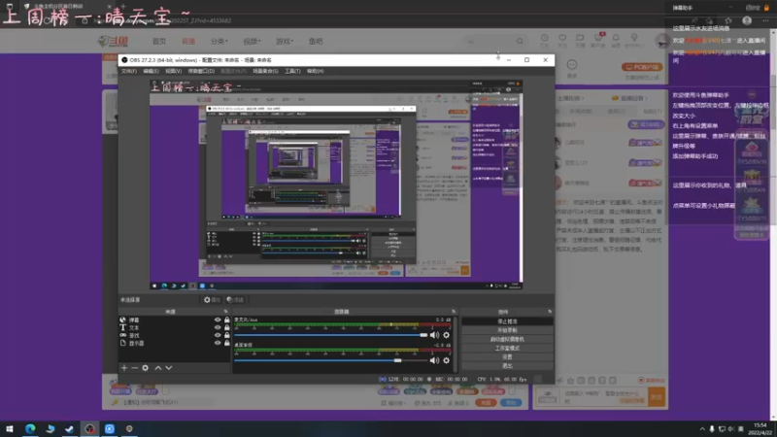The image size is (777, 437).
Task: Click the Douyu logo in browser window
Action: click(114, 41)
